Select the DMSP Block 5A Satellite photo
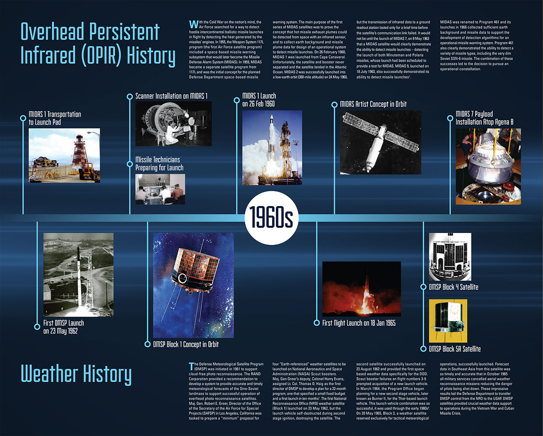543x436 pixels. click(448, 321)
